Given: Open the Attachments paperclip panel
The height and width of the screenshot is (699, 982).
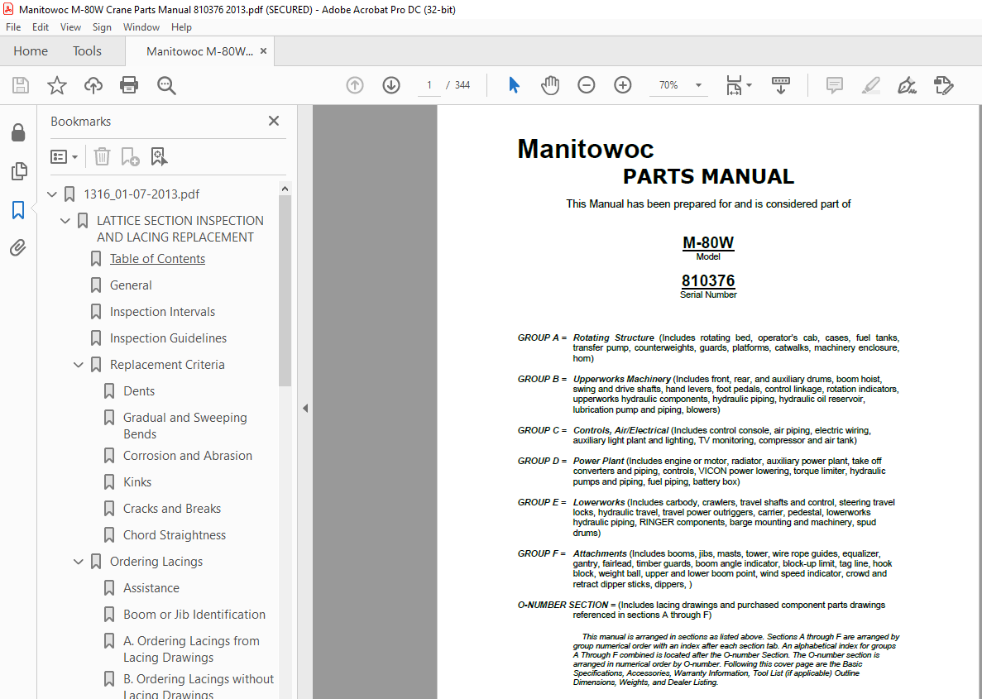Looking at the screenshot, I should [x=18, y=248].
